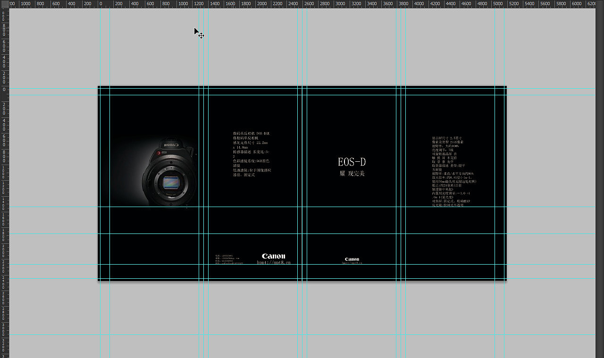Viewport: 604px width, 358px height.
Task: Click the small contact details block left of the Canon logo
Action: pos(229,259)
